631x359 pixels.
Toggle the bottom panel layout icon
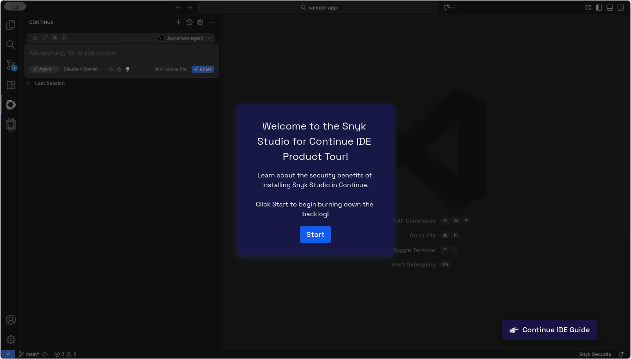(x=610, y=7)
